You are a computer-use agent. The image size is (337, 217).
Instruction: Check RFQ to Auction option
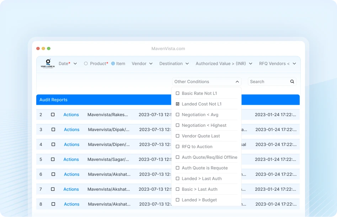point(177,147)
